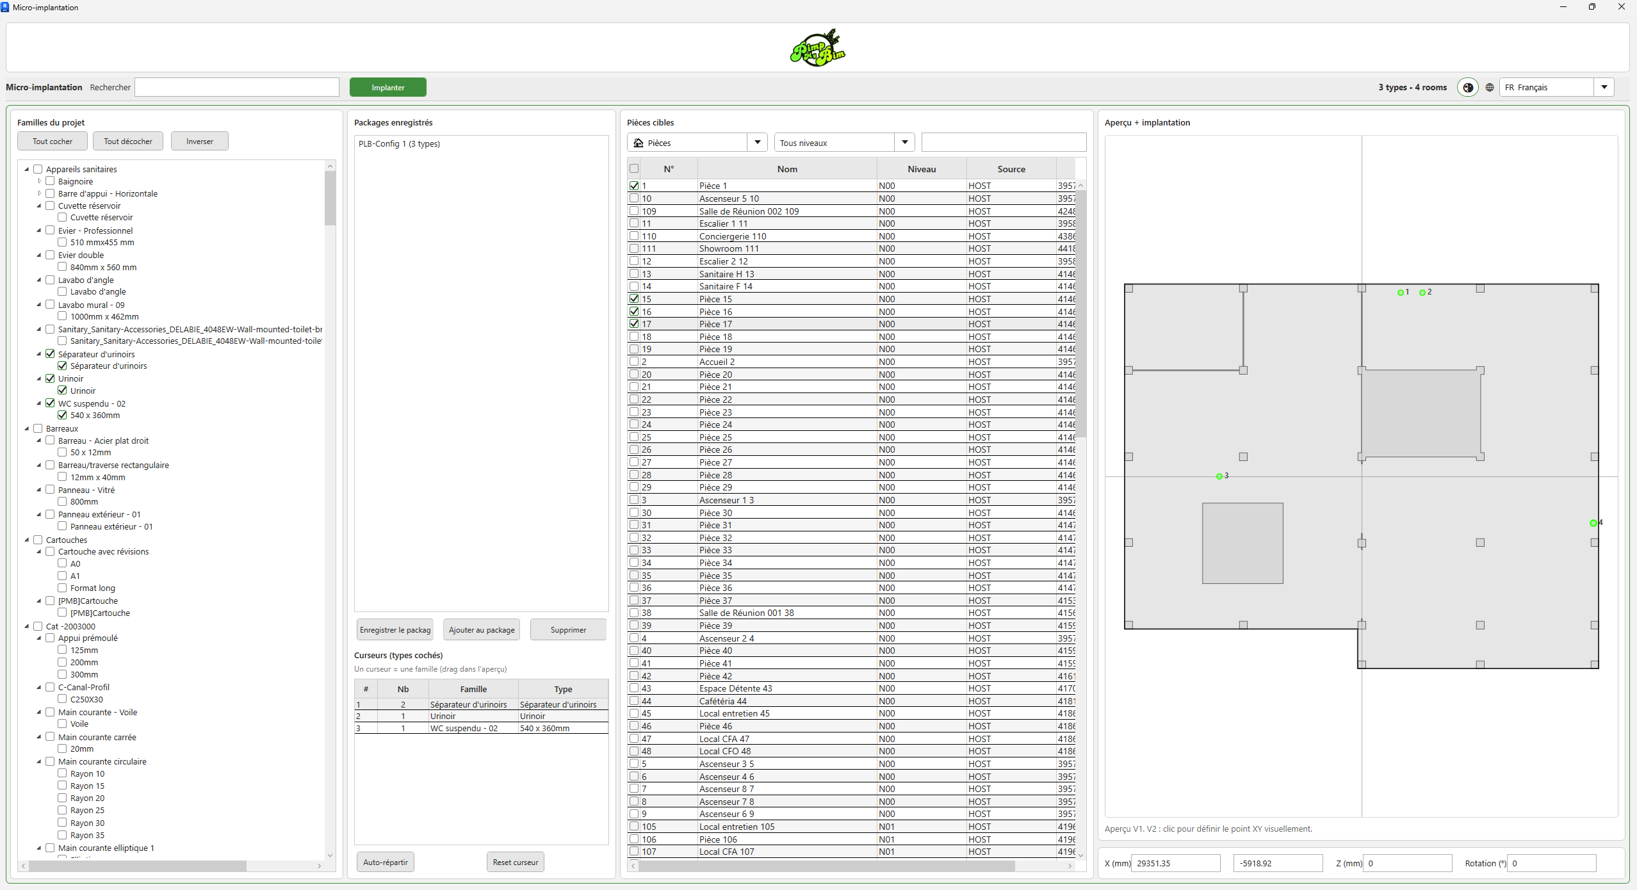
Task: Click the Supprimer package button
Action: (568, 629)
